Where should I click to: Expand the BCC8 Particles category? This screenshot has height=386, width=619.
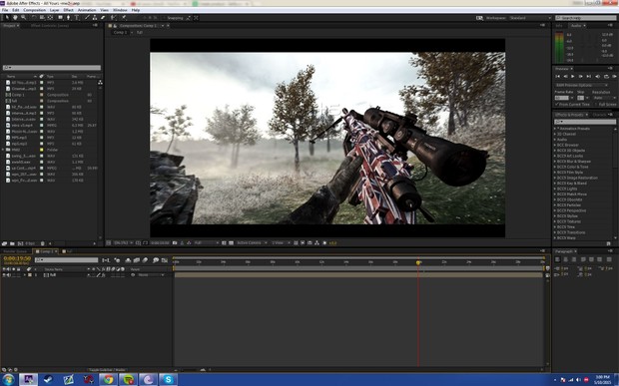pyautogui.click(x=555, y=205)
